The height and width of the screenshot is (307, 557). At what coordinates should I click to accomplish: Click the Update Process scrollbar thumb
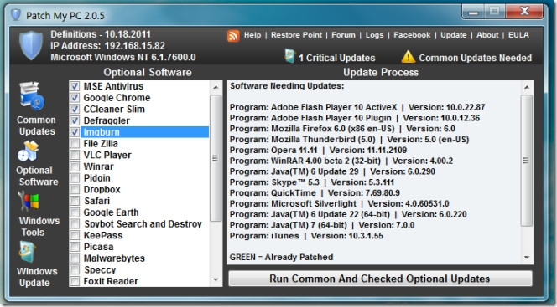[527, 161]
